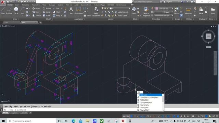The width and height of the screenshot is (219, 123).
Task: Click the Array command
Action: [x=56, y=15]
